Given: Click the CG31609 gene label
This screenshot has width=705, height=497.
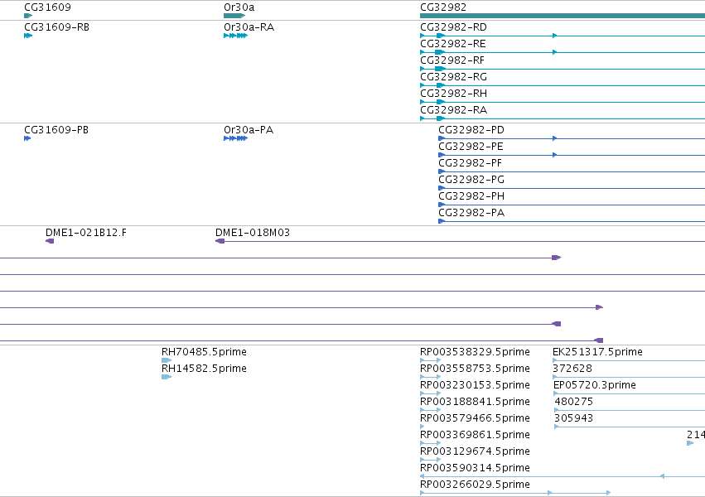Looking at the screenshot, I should click(47, 7).
